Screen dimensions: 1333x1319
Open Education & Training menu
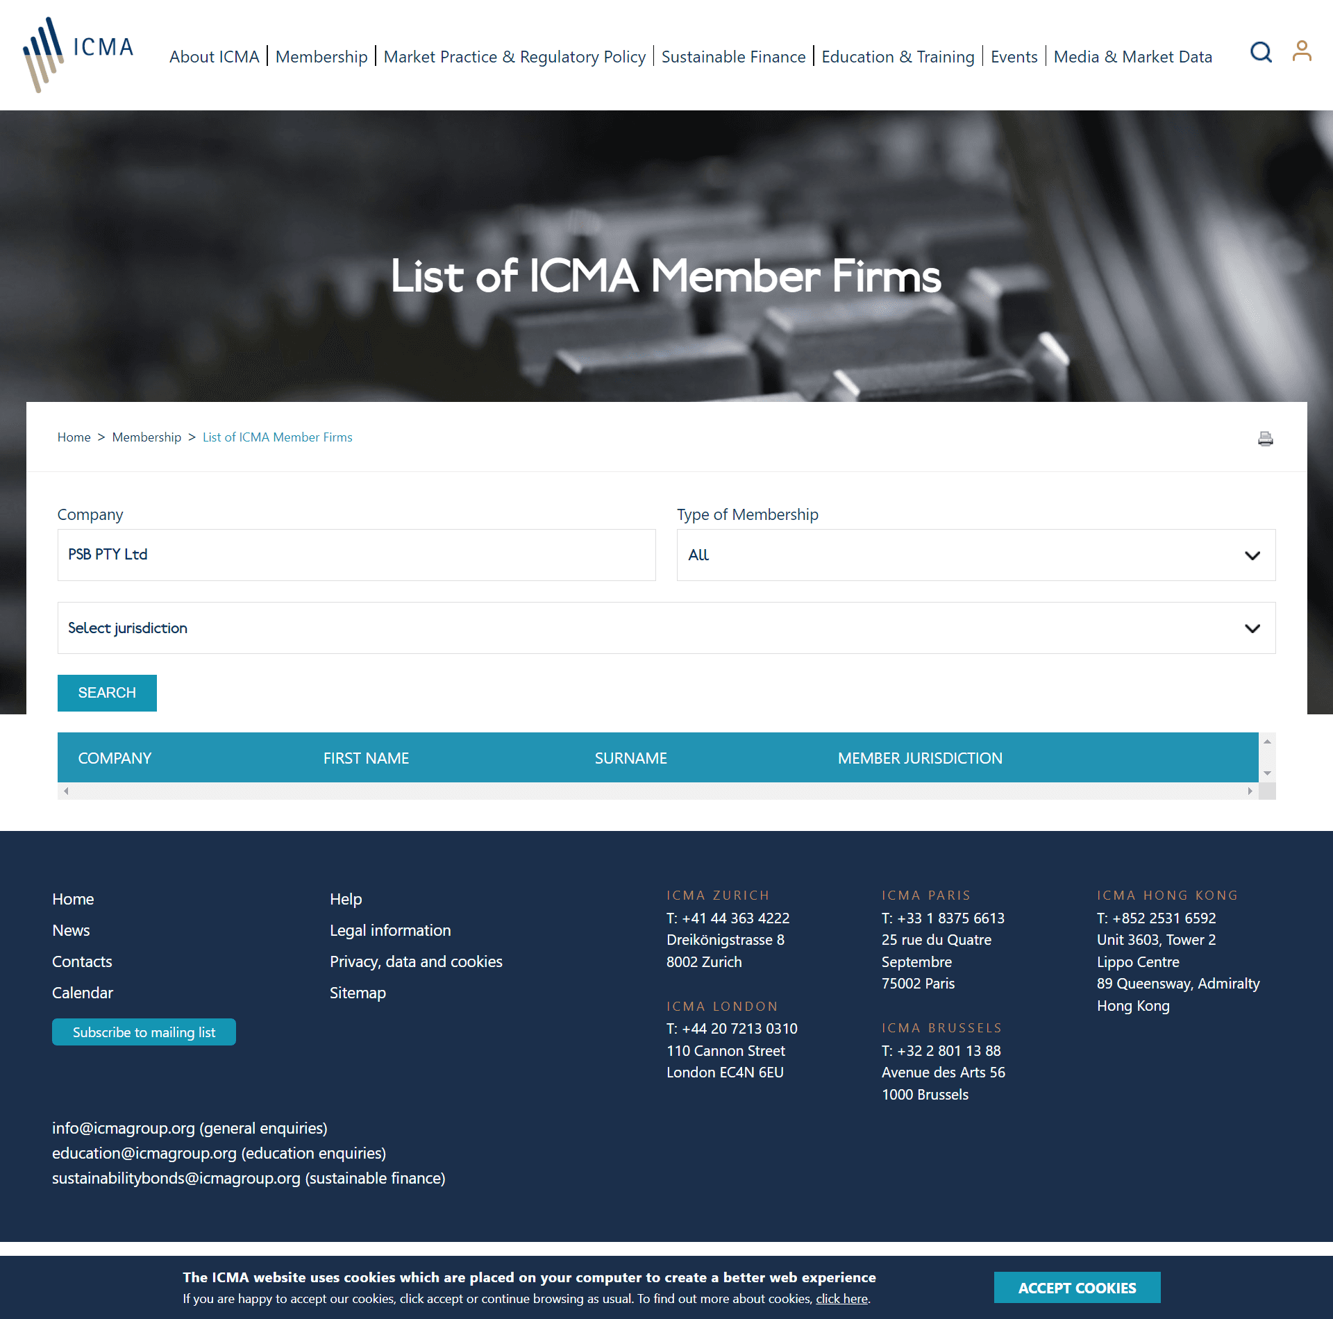coord(898,56)
